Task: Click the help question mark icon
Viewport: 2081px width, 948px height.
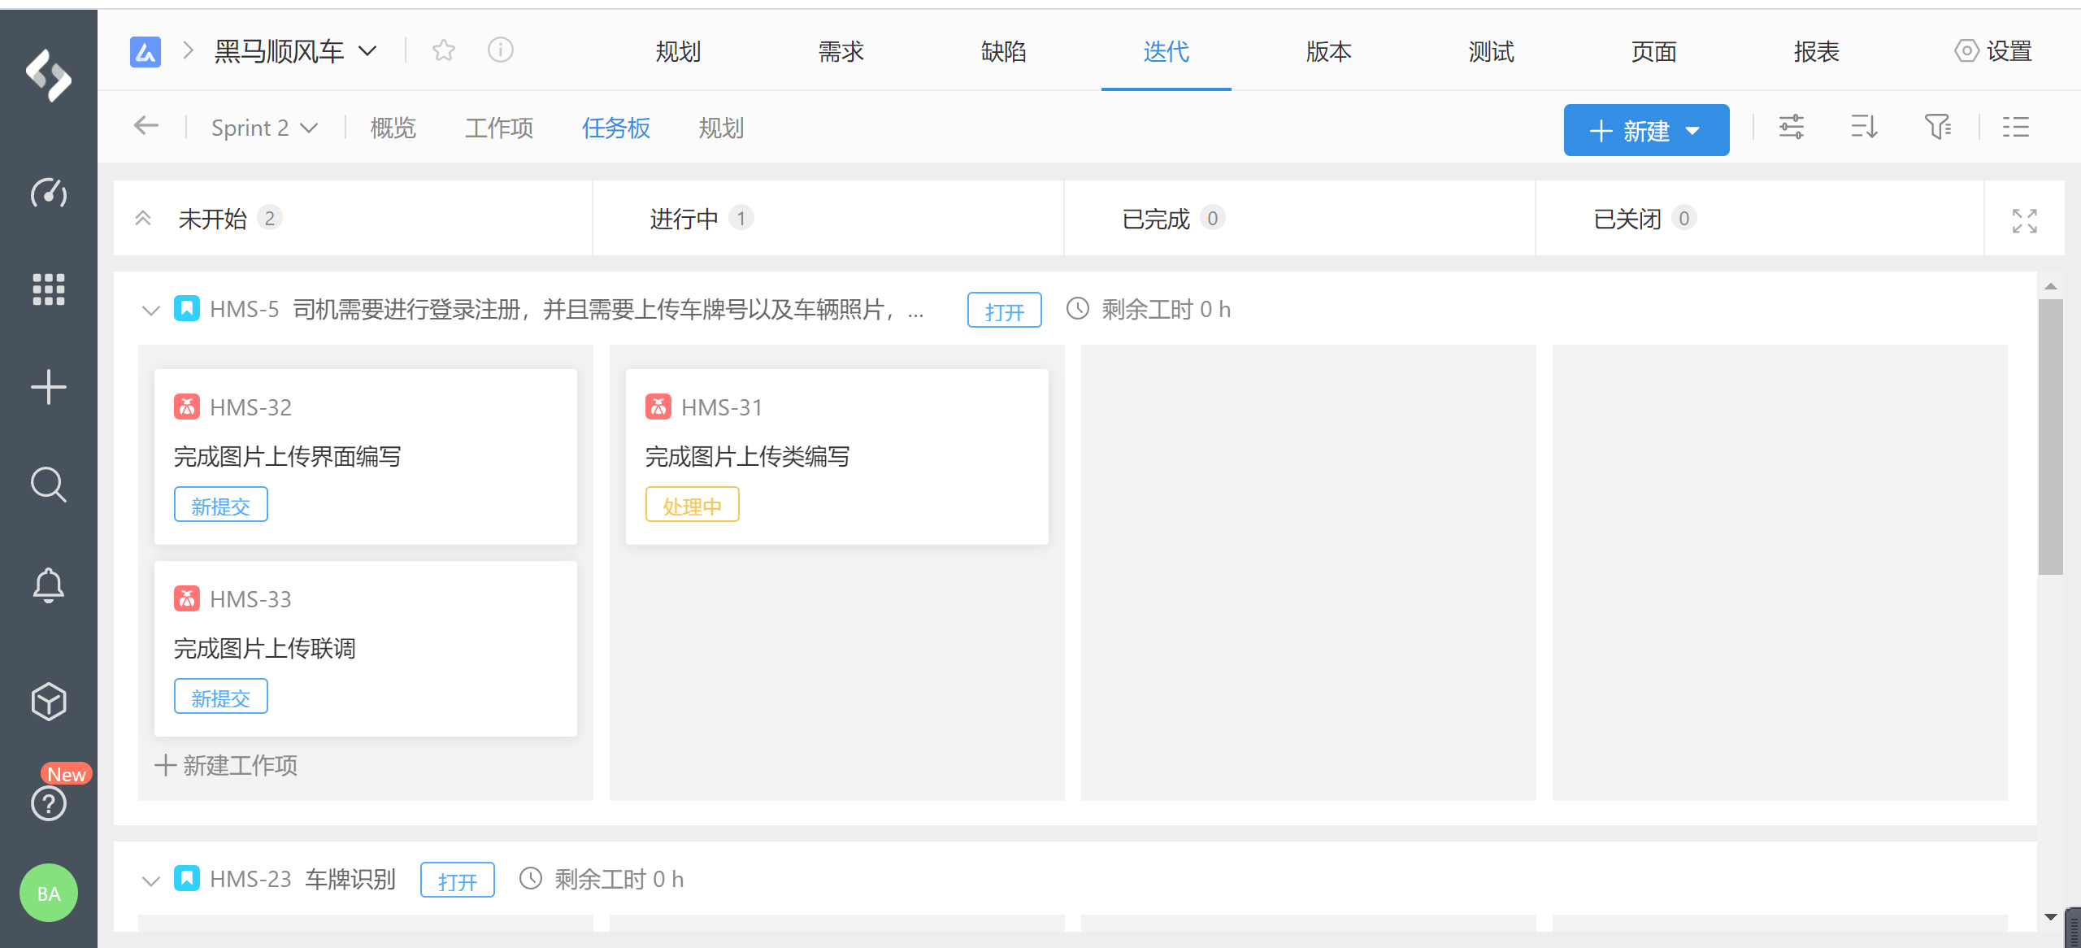Action: 49,803
